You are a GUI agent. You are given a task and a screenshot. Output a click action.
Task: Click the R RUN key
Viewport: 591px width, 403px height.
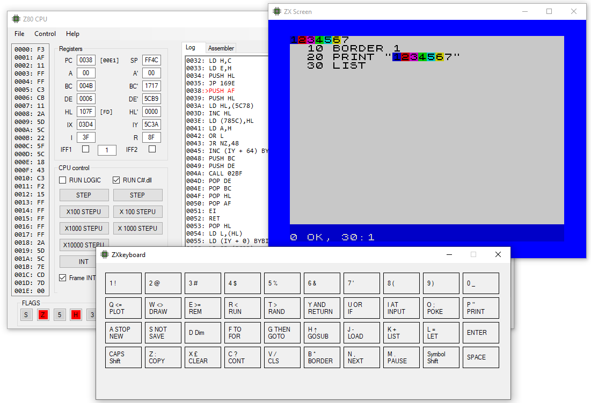tap(243, 308)
